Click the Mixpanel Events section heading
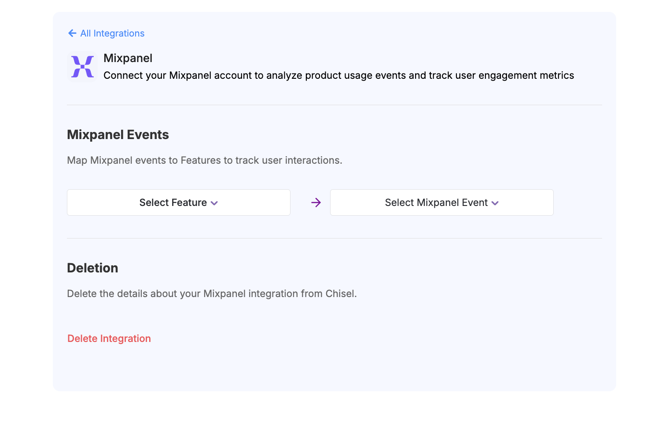This screenshot has width=647, height=426. click(118, 135)
